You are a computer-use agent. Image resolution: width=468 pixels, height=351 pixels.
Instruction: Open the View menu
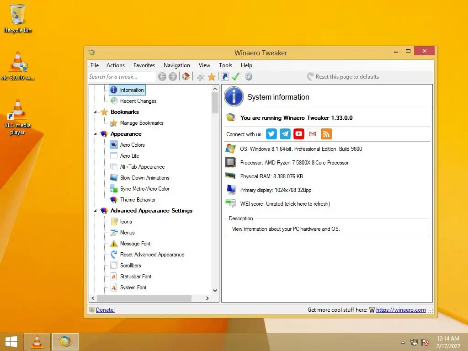(204, 65)
